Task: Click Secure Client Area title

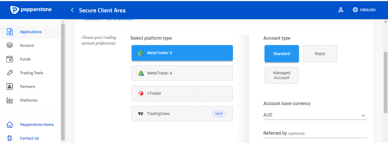Action: tap(102, 10)
